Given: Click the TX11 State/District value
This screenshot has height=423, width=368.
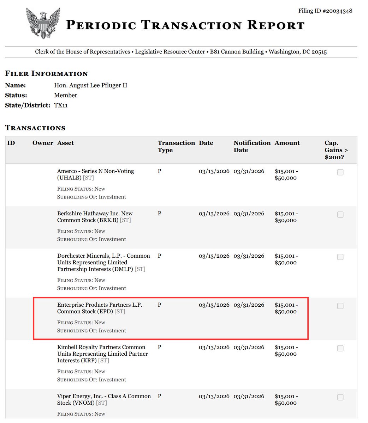Looking at the screenshot, I should [61, 105].
